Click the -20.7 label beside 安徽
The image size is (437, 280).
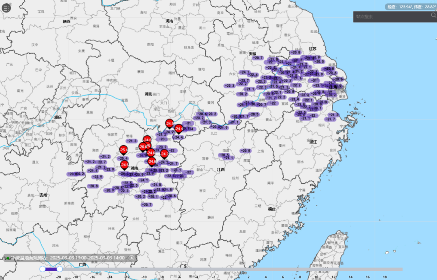tap(258, 58)
